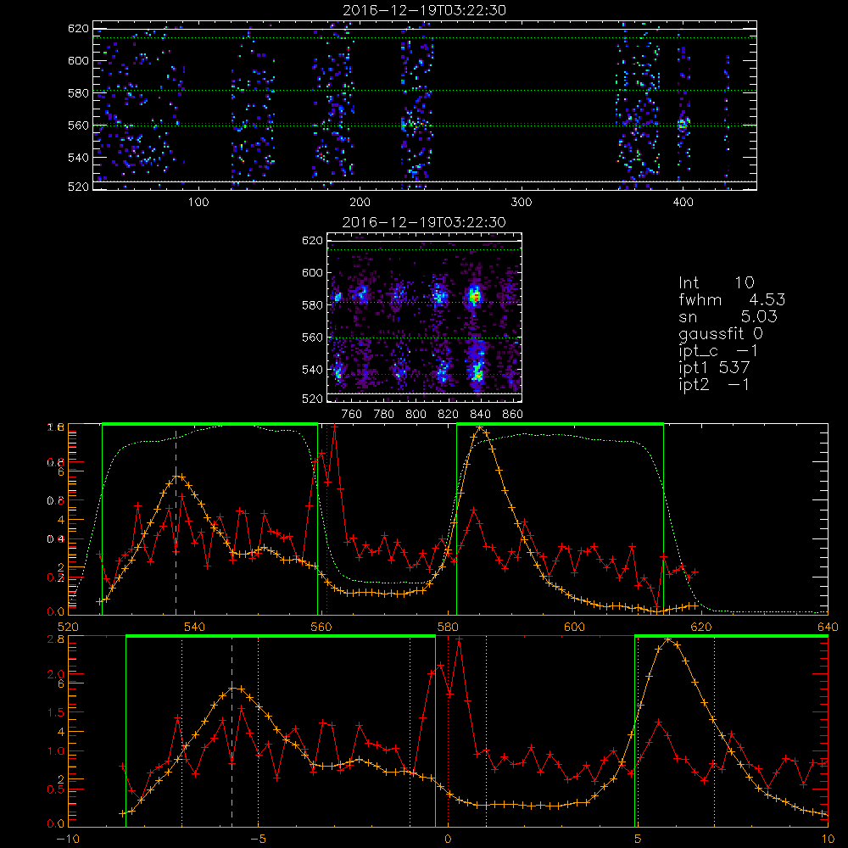Click the highest orange curve peak in the third plot
Viewport: 848px width, 848px height.
pyautogui.click(x=479, y=427)
